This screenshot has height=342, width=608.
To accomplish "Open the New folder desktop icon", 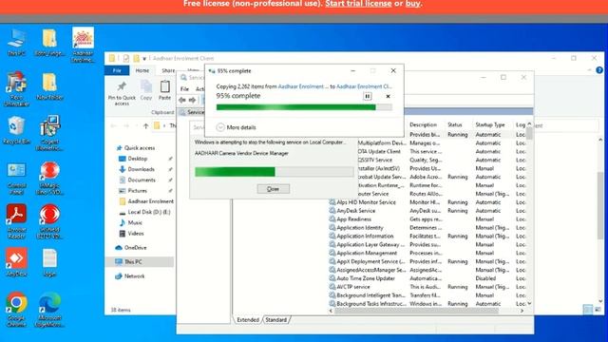I will [49, 86].
